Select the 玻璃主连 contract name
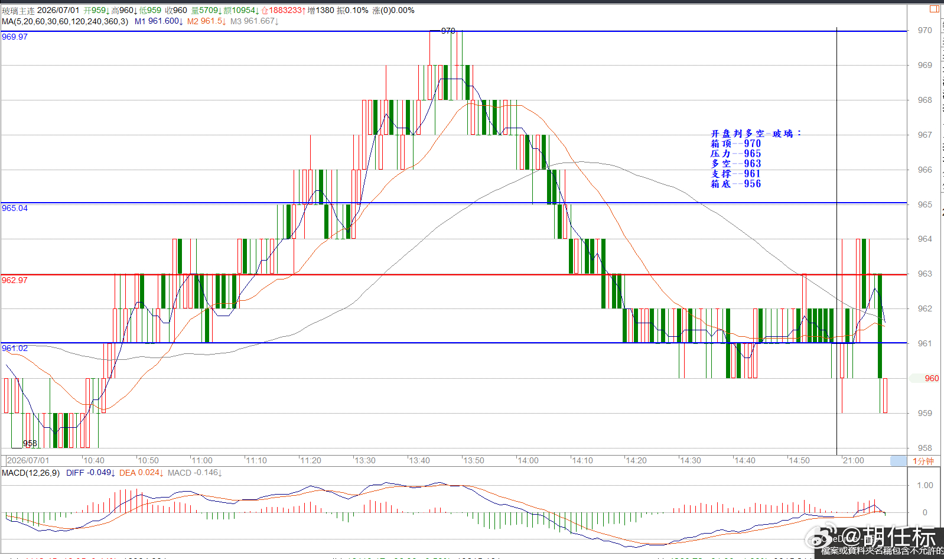 pyautogui.click(x=18, y=11)
